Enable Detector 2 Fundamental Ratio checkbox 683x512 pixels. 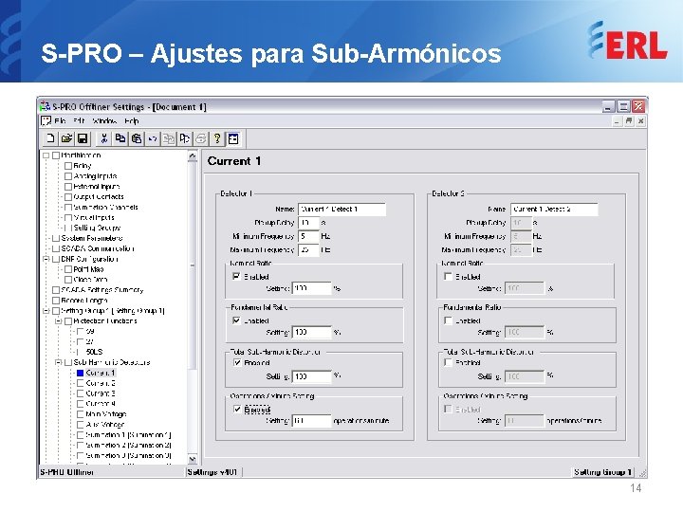pos(448,320)
